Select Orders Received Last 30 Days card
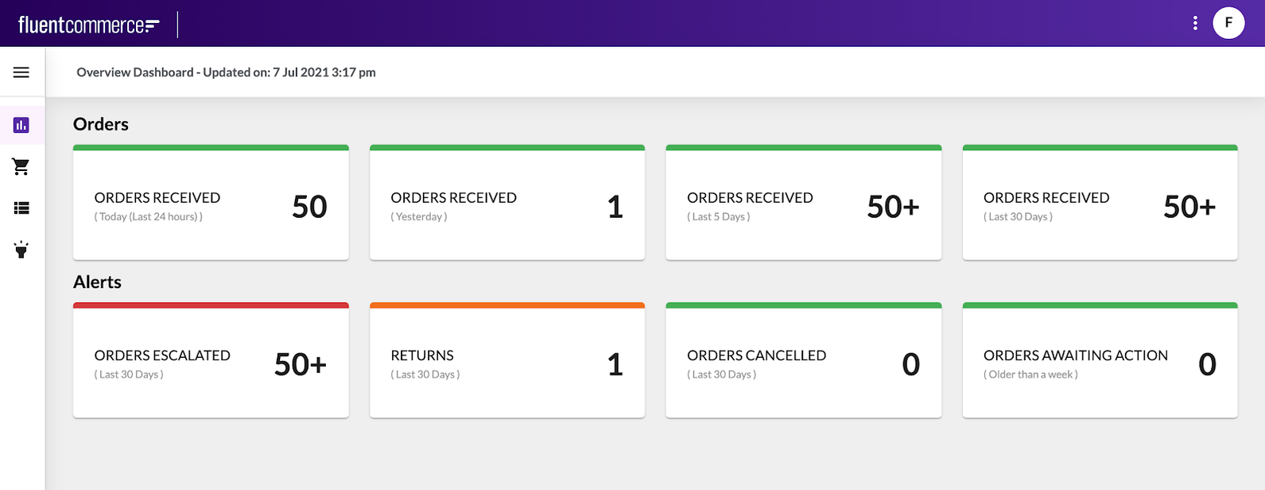The width and height of the screenshot is (1265, 490). [x=1100, y=206]
